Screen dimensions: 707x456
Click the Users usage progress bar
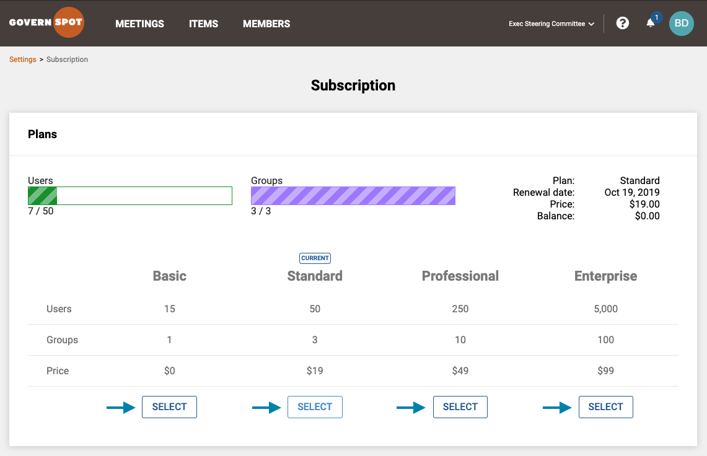(130, 195)
